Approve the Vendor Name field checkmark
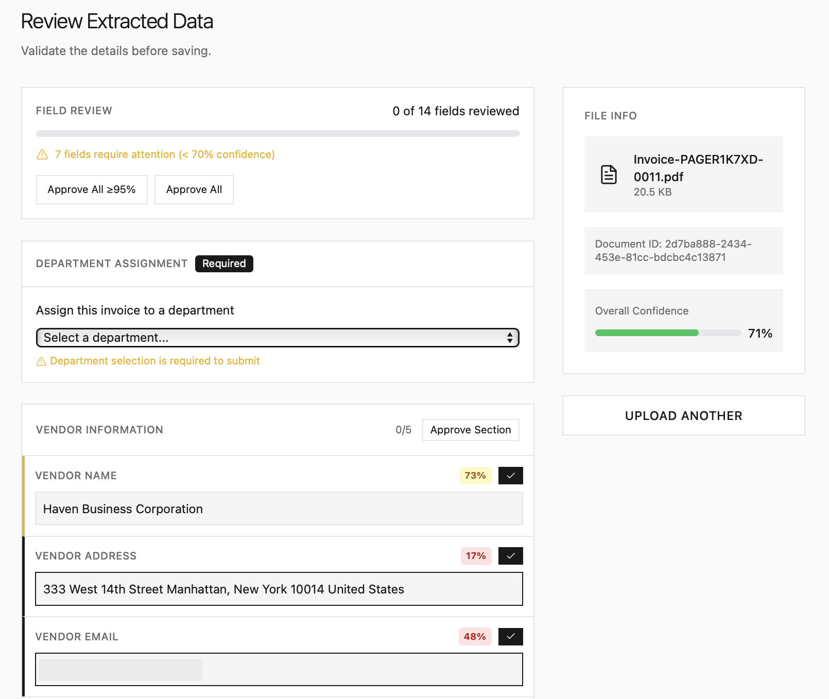Viewport: 829px width, 699px height. (x=510, y=476)
